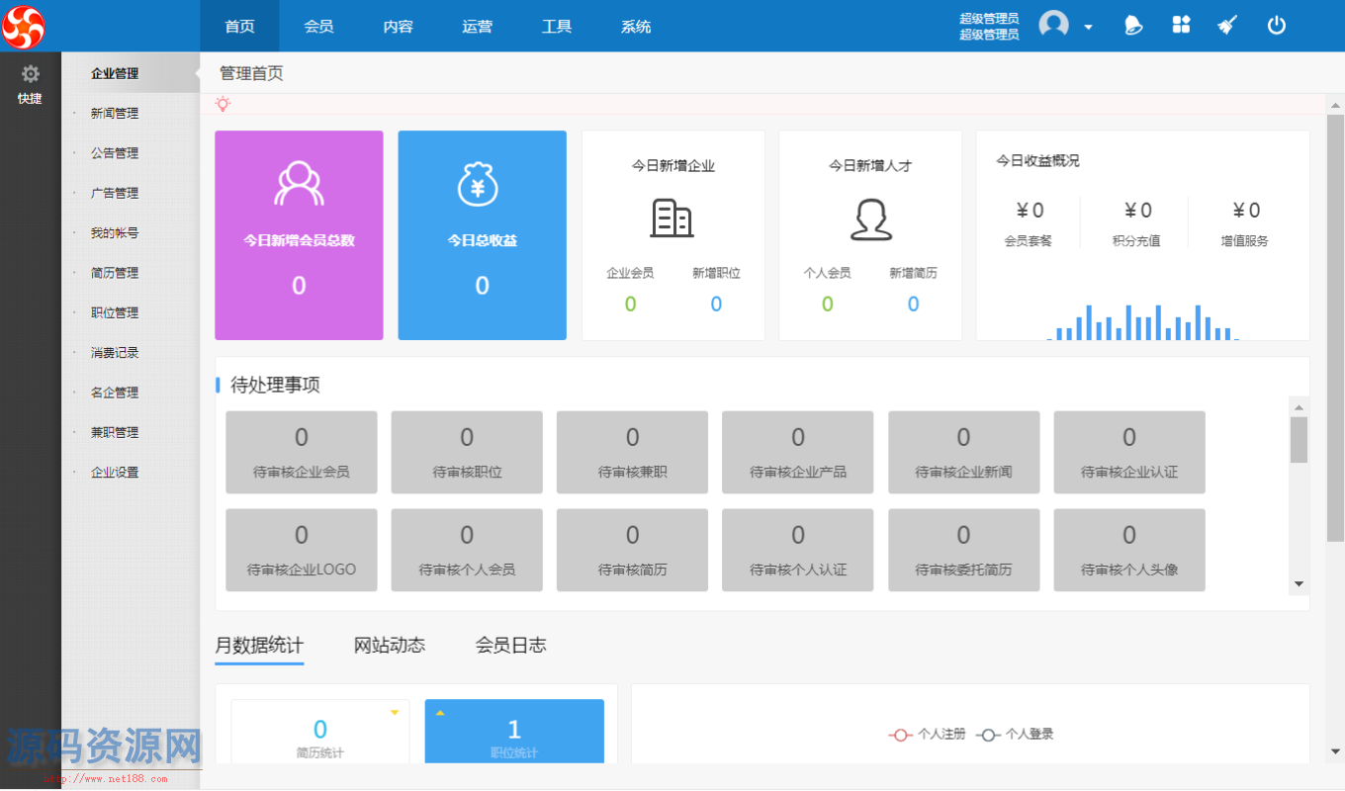The height and width of the screenshot is (791, 1345).
Task: Open the notifications bell icon
Action: (x=1133, y=25)
